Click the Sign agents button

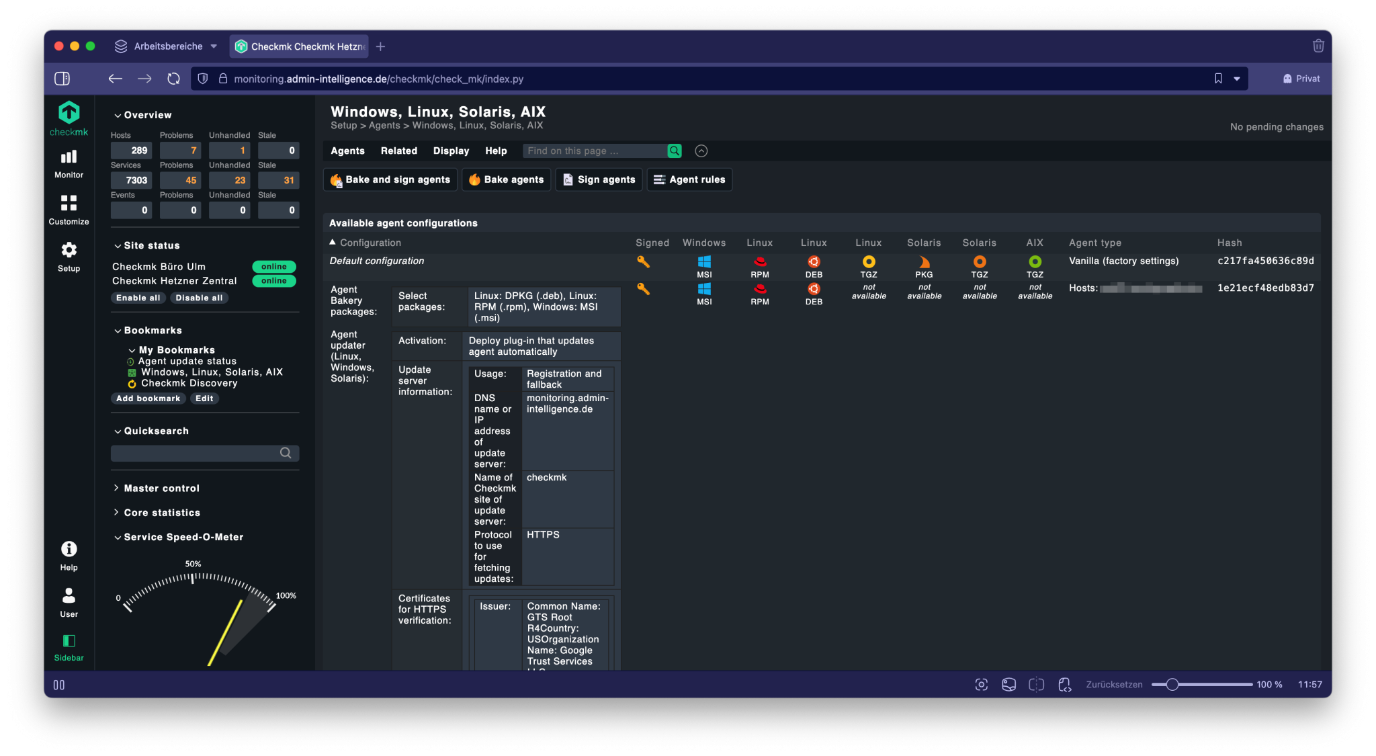click(599, 179)
